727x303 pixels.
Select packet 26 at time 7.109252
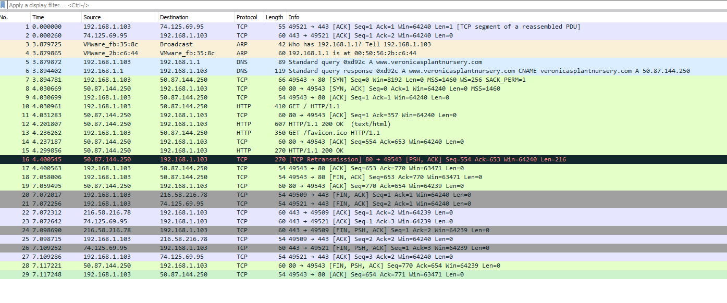363,248
